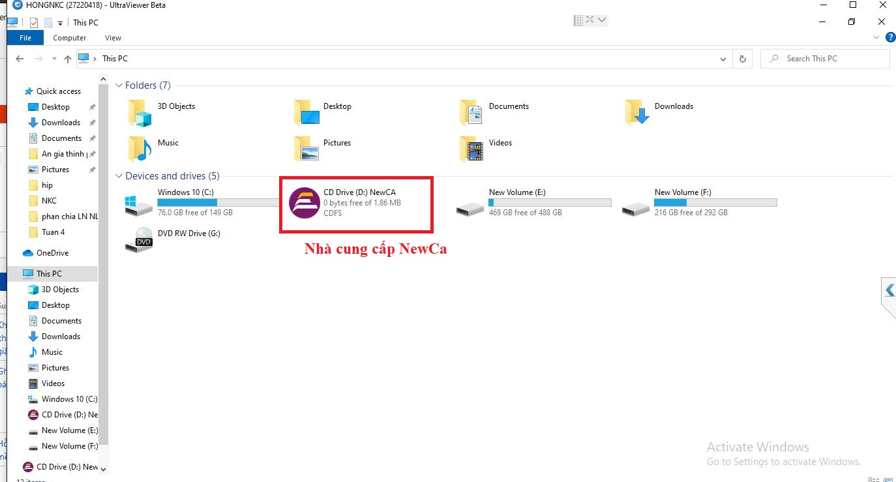
Task: Click the computer icon in the address bar
Action: [x=83, y=58]
